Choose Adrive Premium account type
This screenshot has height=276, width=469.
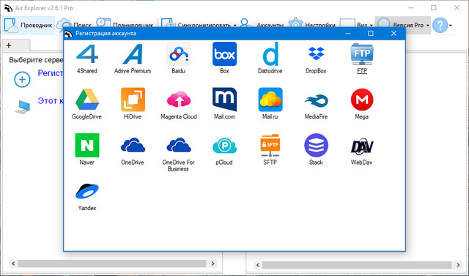pos(133,54)
